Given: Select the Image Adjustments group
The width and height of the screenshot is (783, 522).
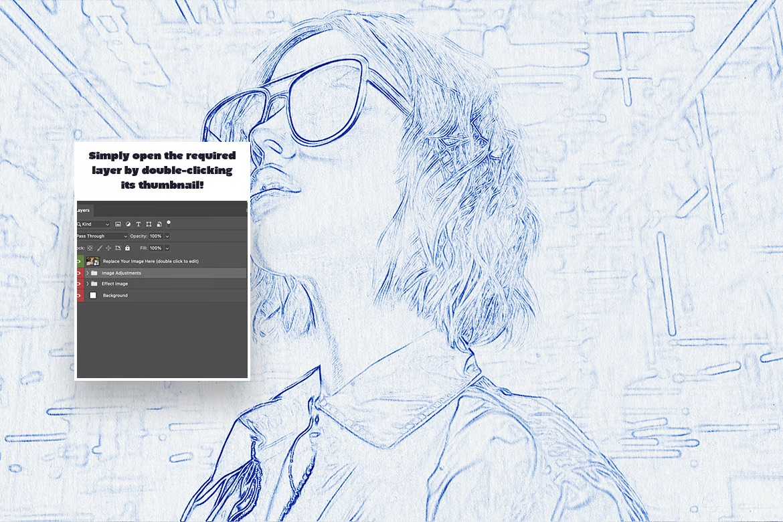Looking at the screenshot, I should [122, 272].
